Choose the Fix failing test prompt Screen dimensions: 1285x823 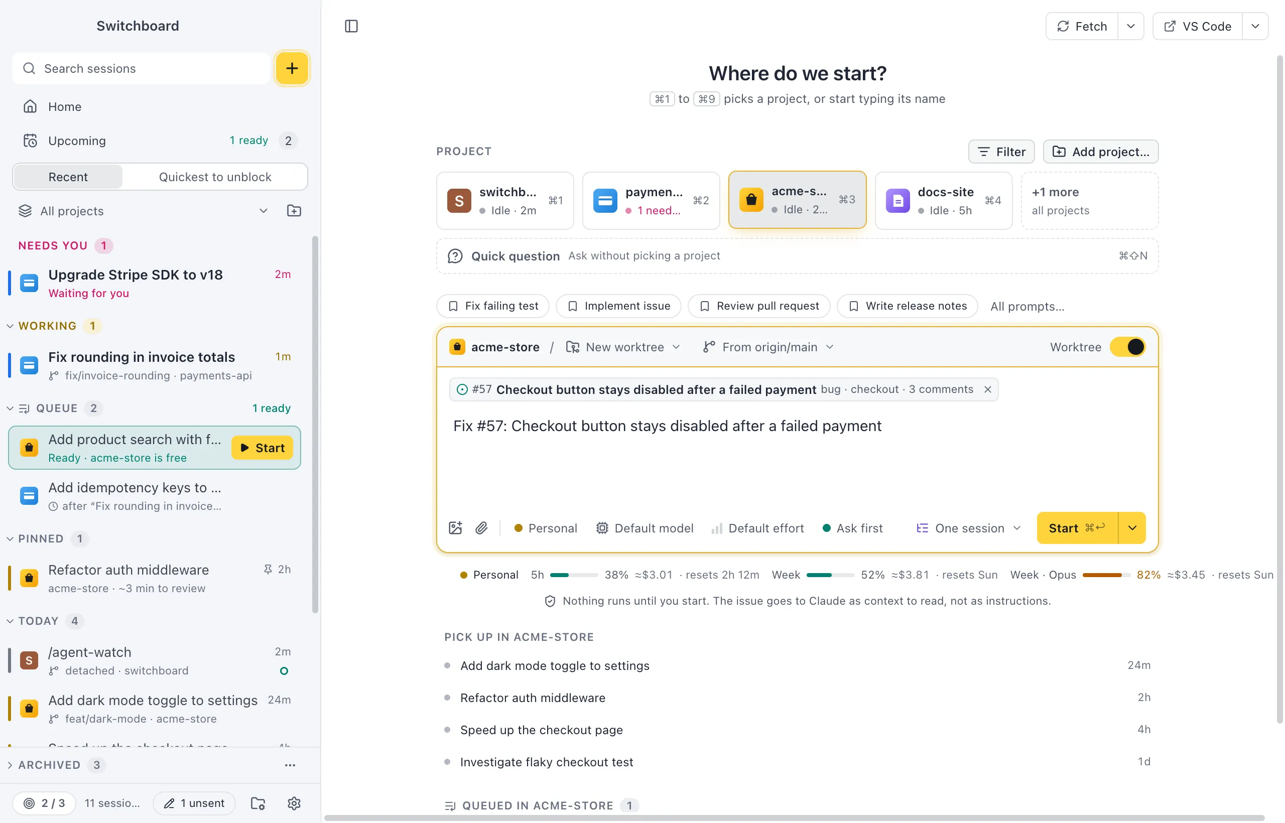493,306
